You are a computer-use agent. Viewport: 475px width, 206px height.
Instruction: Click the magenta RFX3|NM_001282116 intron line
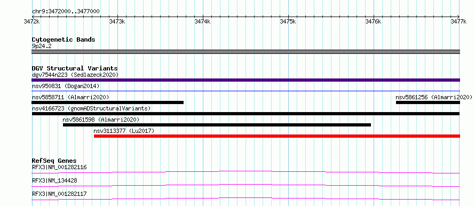click(x=246, y=172)
